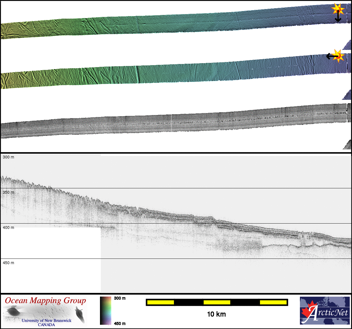Select the depth color legend bar
Viewport: 352px width, 329px height.
[x=106, y=310]
